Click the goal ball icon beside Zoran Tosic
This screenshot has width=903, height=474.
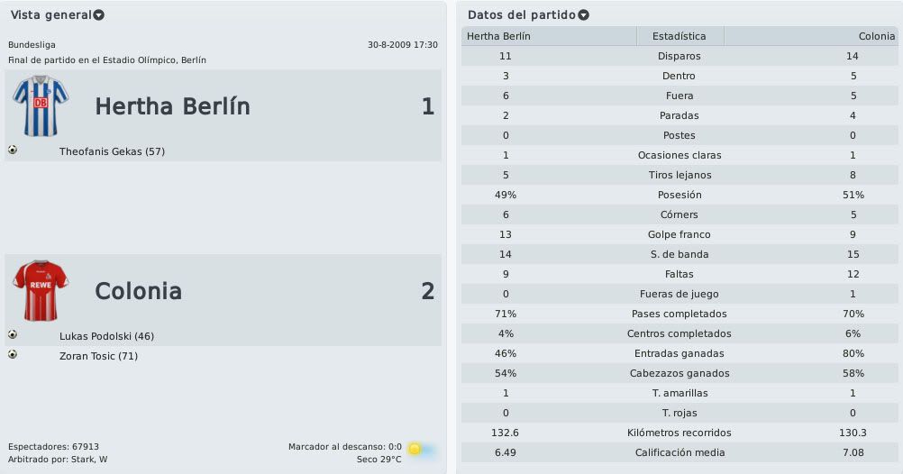point(13,354)
